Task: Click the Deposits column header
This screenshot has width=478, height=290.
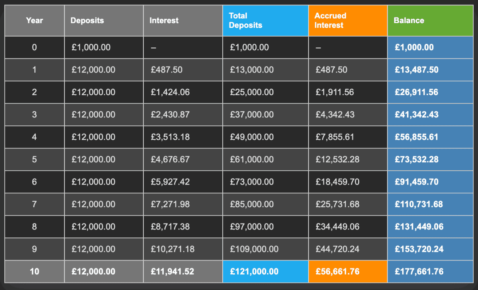Action: (x=86, y=20)
